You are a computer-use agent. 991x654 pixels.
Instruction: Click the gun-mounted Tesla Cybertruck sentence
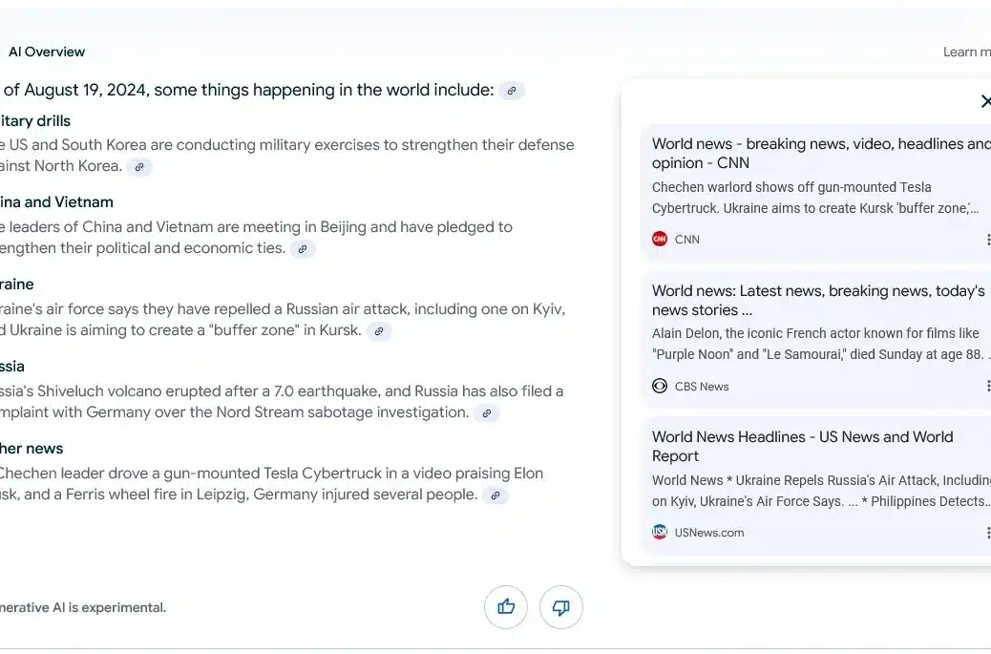(x=272, y=483)
